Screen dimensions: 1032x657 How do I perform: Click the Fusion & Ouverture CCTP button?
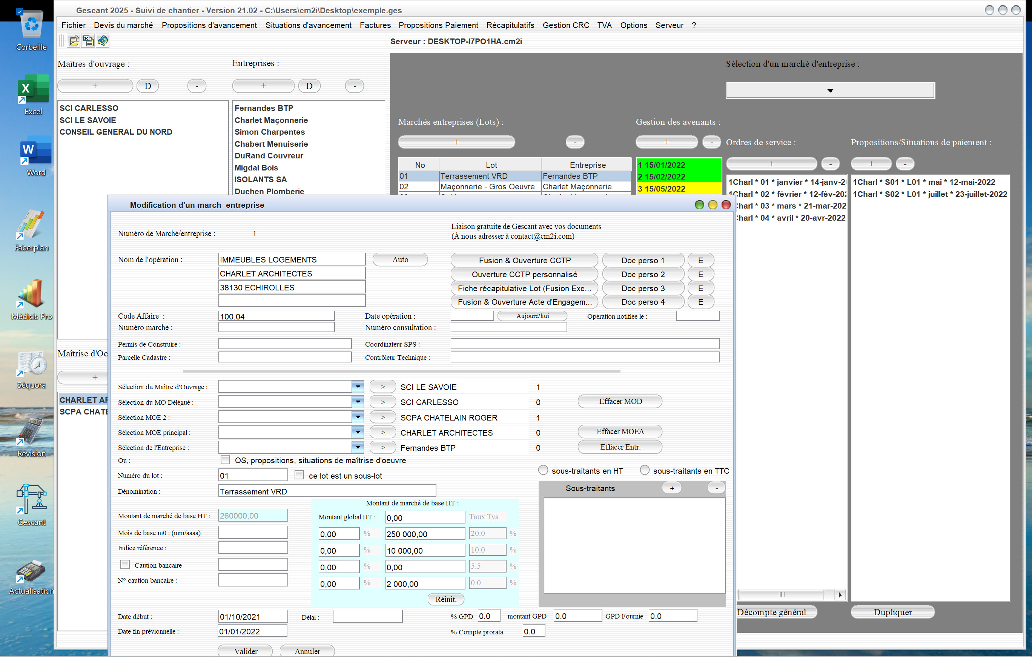525,260
